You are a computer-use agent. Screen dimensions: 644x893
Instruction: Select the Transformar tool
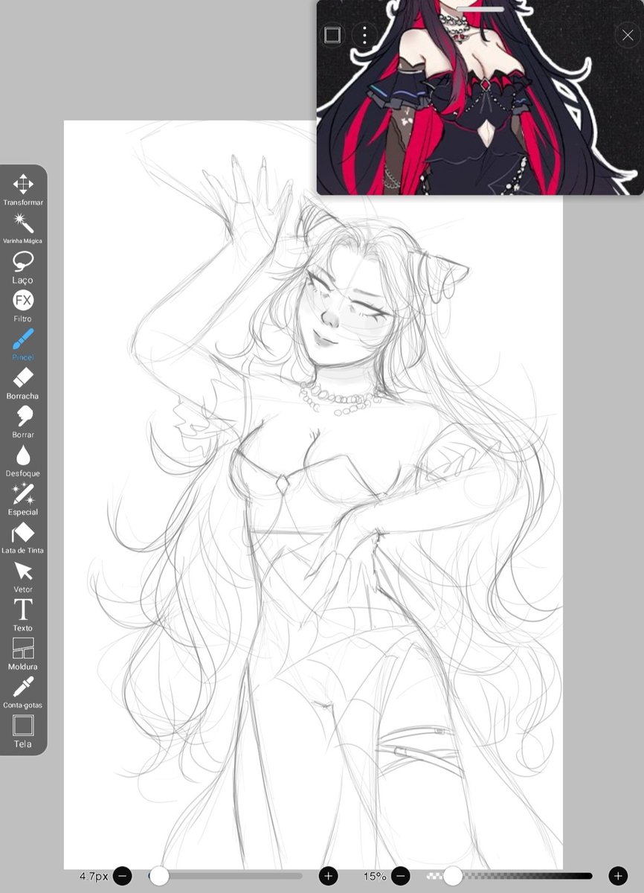click(23, 186)
